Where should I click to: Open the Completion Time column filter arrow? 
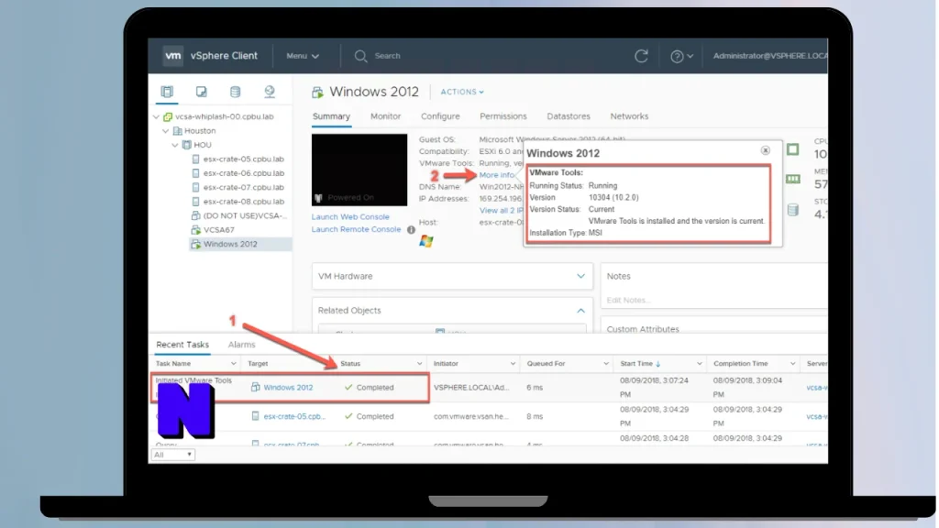(792, 363)
